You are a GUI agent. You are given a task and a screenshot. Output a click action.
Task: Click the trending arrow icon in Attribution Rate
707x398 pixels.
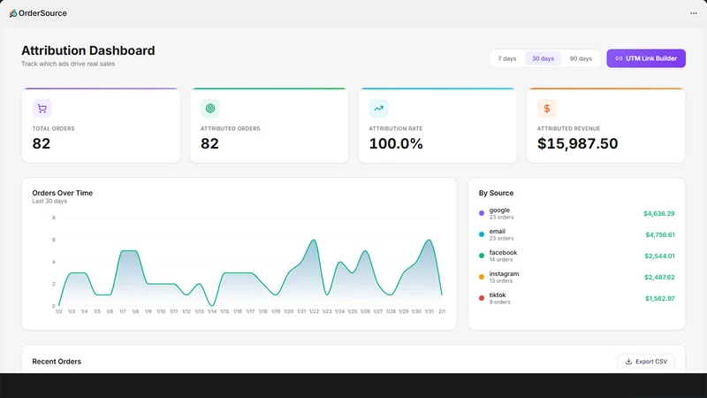pyautogui.click(x=378, y=108)
